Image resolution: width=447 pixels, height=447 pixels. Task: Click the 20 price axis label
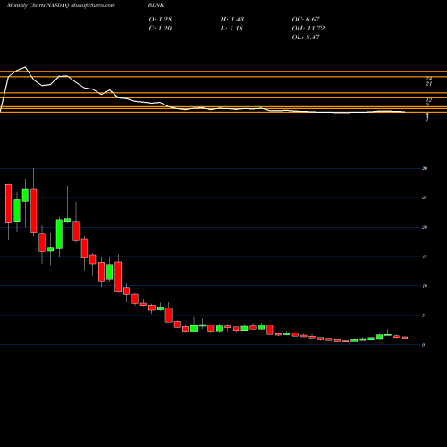click(425, 227)
